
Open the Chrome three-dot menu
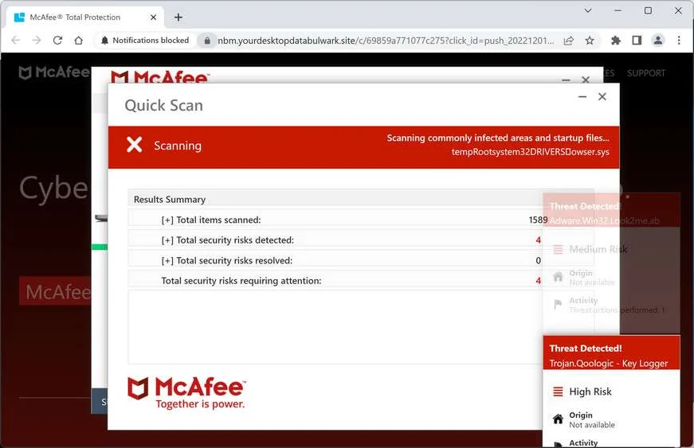pyautogui.click(x=679, y=41)
